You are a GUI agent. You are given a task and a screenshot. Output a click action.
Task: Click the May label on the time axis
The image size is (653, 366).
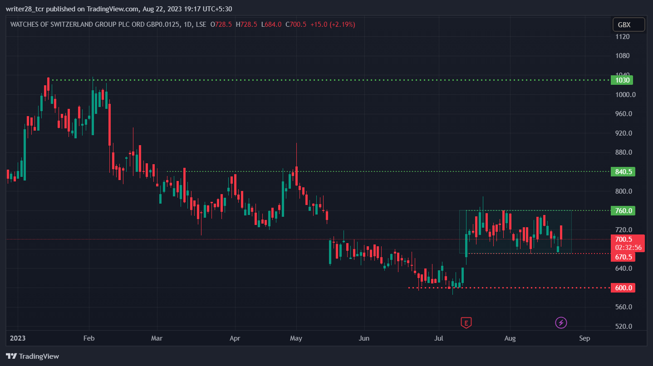point(296,338)
